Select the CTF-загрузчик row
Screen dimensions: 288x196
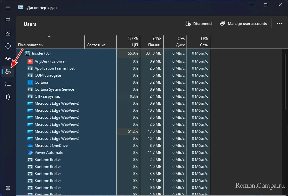coord(113,96)
